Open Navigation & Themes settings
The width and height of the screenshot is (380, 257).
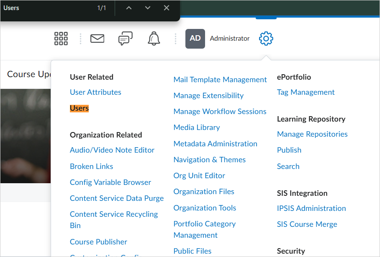point(209,159)
